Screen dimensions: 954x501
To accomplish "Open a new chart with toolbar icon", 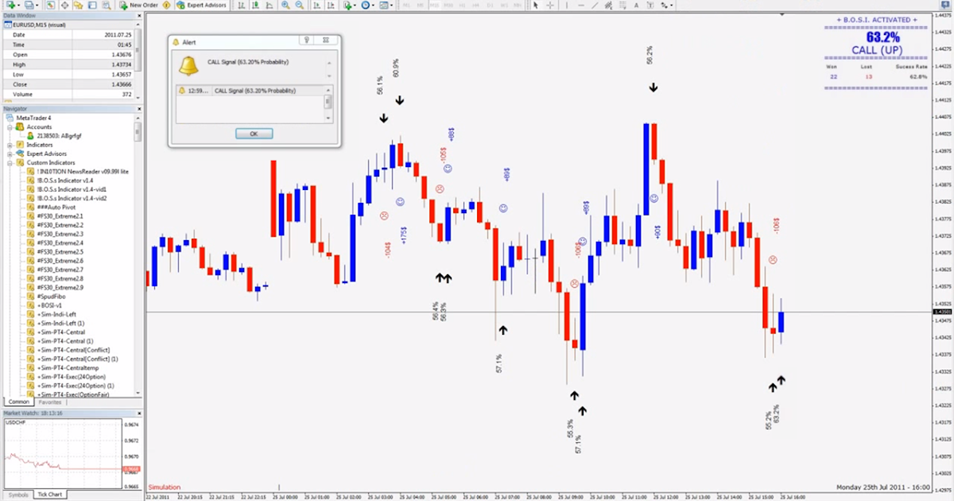I will pos(11,5).
